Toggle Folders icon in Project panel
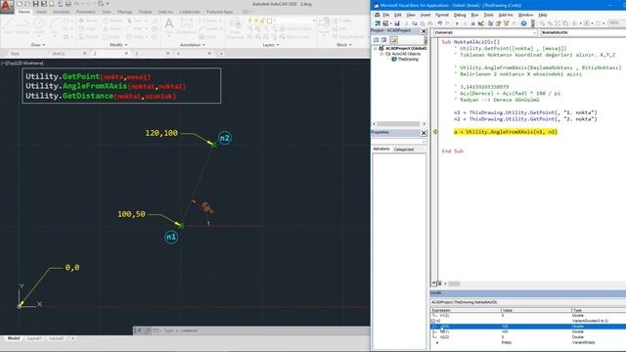626x352 pixels. [x=393, y=40]
